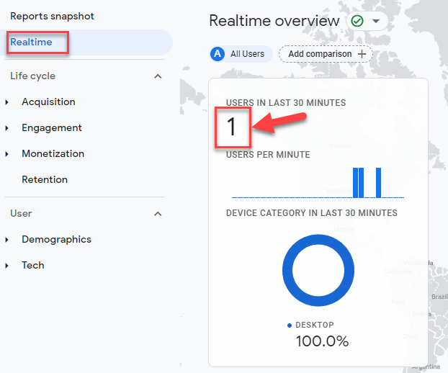448x373 pixels.
Task: Click DEVICE CATEGORY IN LAST 30 MINUTES heading
Action: coord(312,213)
